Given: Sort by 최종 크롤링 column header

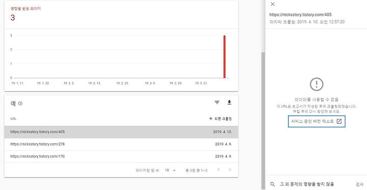Looking at the screenshot, I should pyautogui.click(x=221, y=119).
